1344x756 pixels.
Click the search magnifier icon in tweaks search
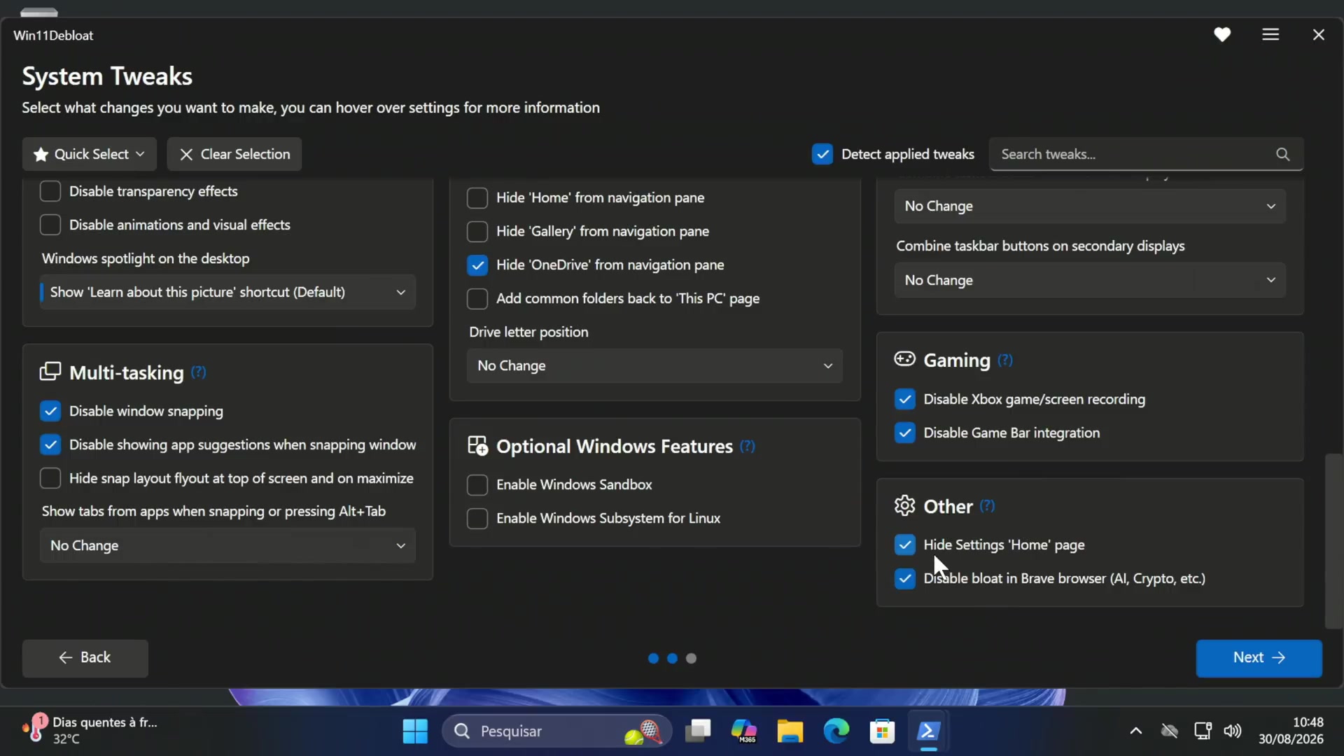1282,154
